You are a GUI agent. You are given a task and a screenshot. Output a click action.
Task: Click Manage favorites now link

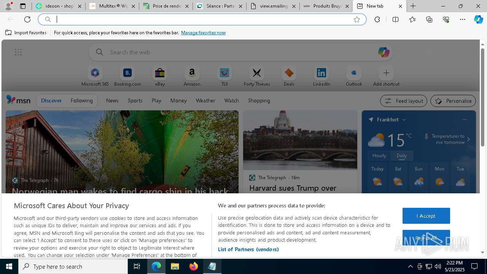click(x=203, y=33)
